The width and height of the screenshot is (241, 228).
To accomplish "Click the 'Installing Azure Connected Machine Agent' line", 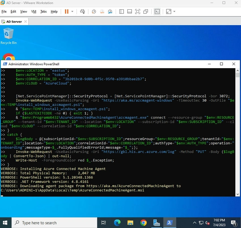I will (x=53, y=169).
